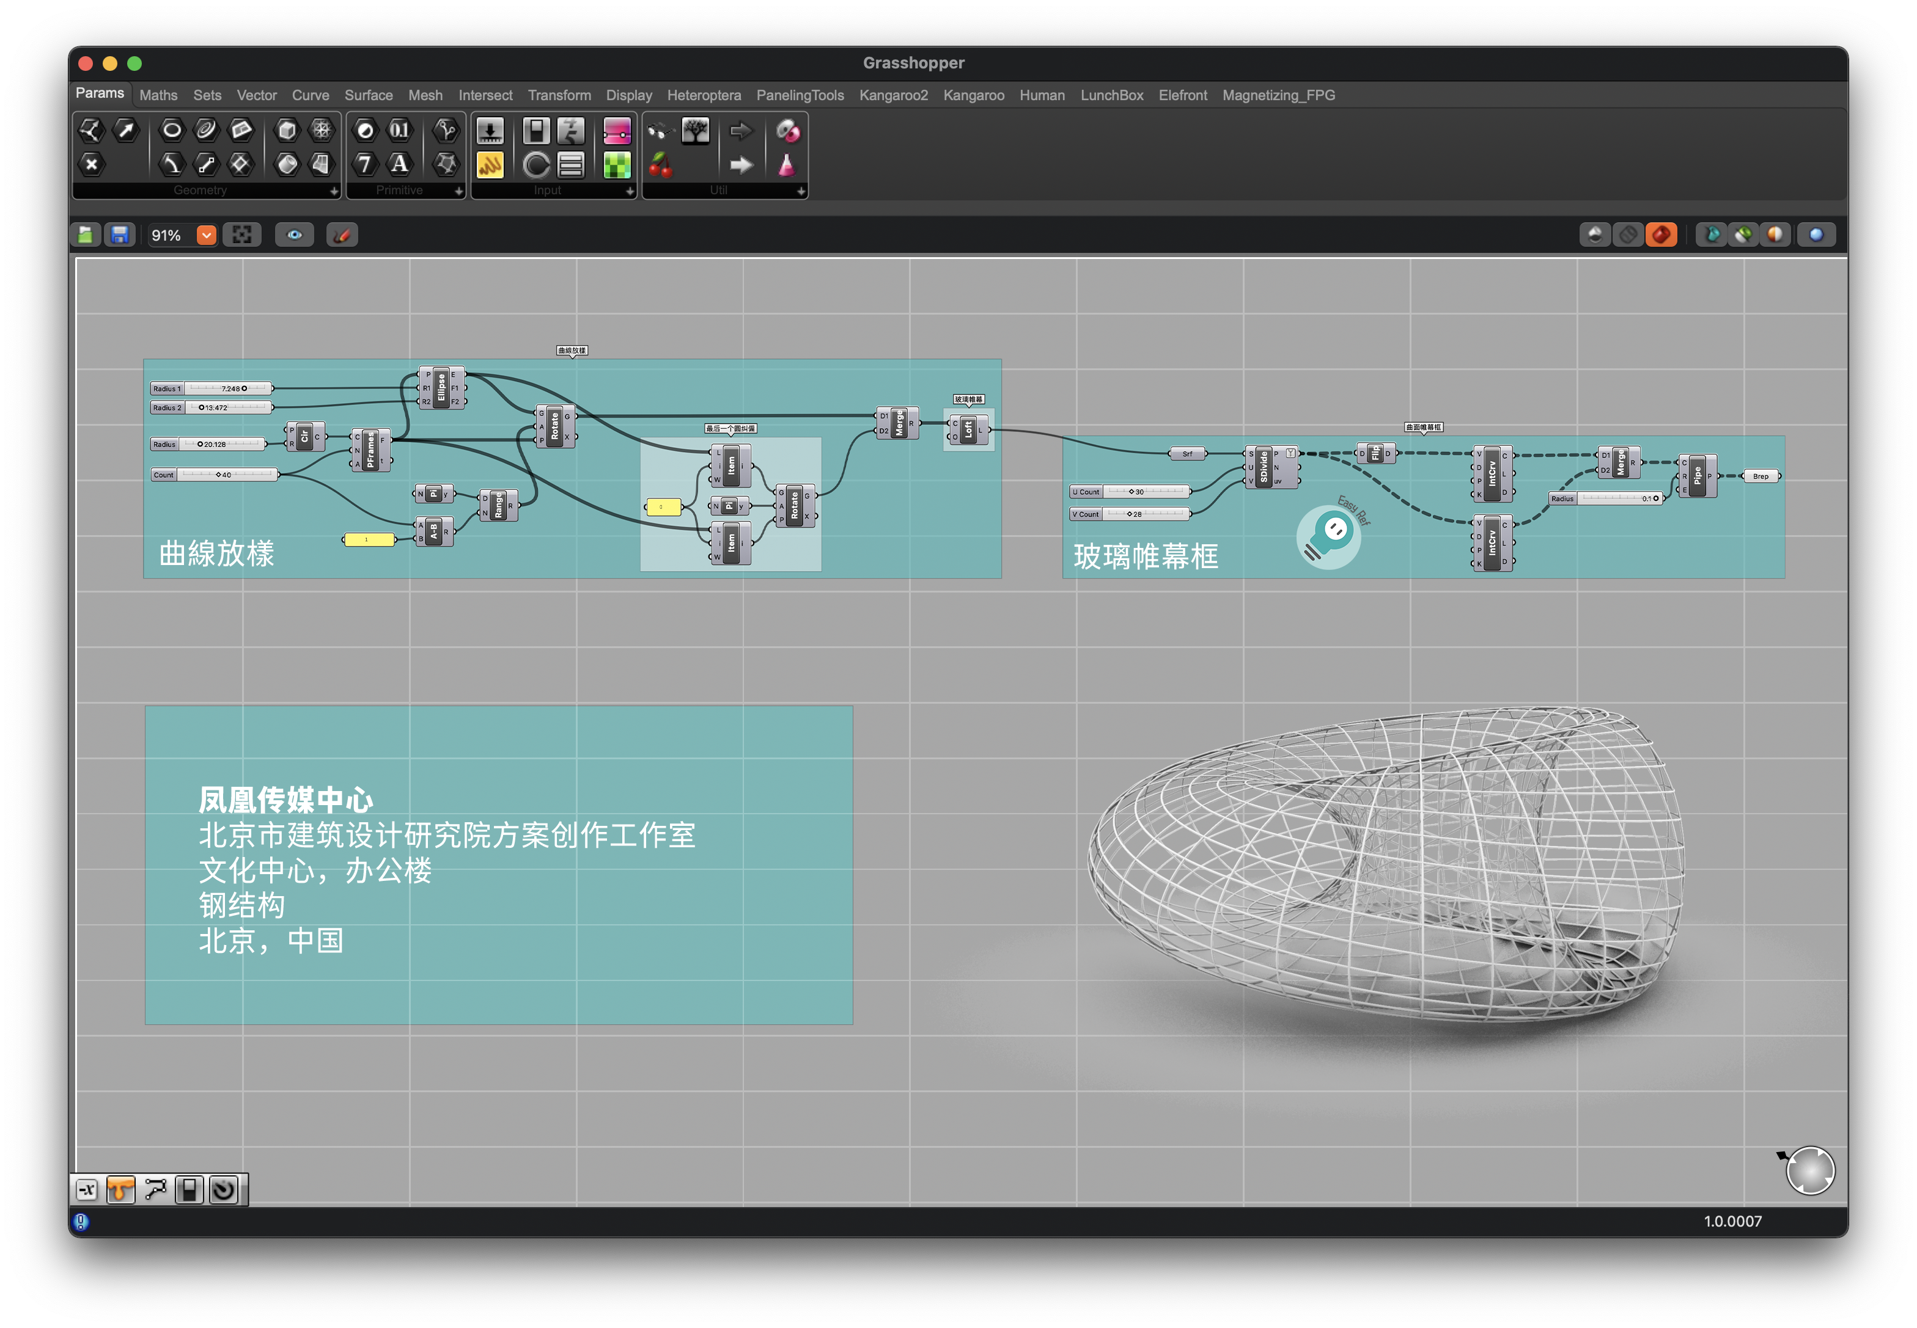Select the Circle geometry parameter icon
The height and width of the screenshot is (1328, 1917).
(172, 130)
